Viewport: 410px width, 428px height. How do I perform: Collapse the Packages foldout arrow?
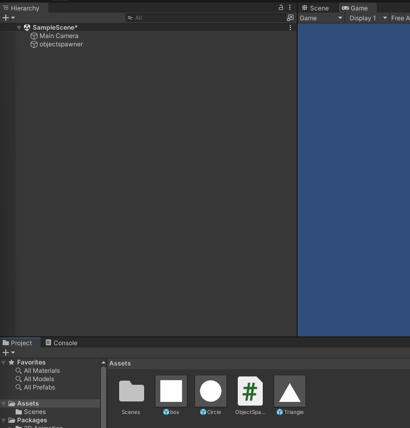point(4,421)
